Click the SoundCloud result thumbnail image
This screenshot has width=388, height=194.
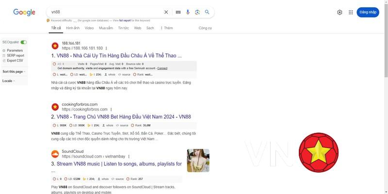coord(198,161)
